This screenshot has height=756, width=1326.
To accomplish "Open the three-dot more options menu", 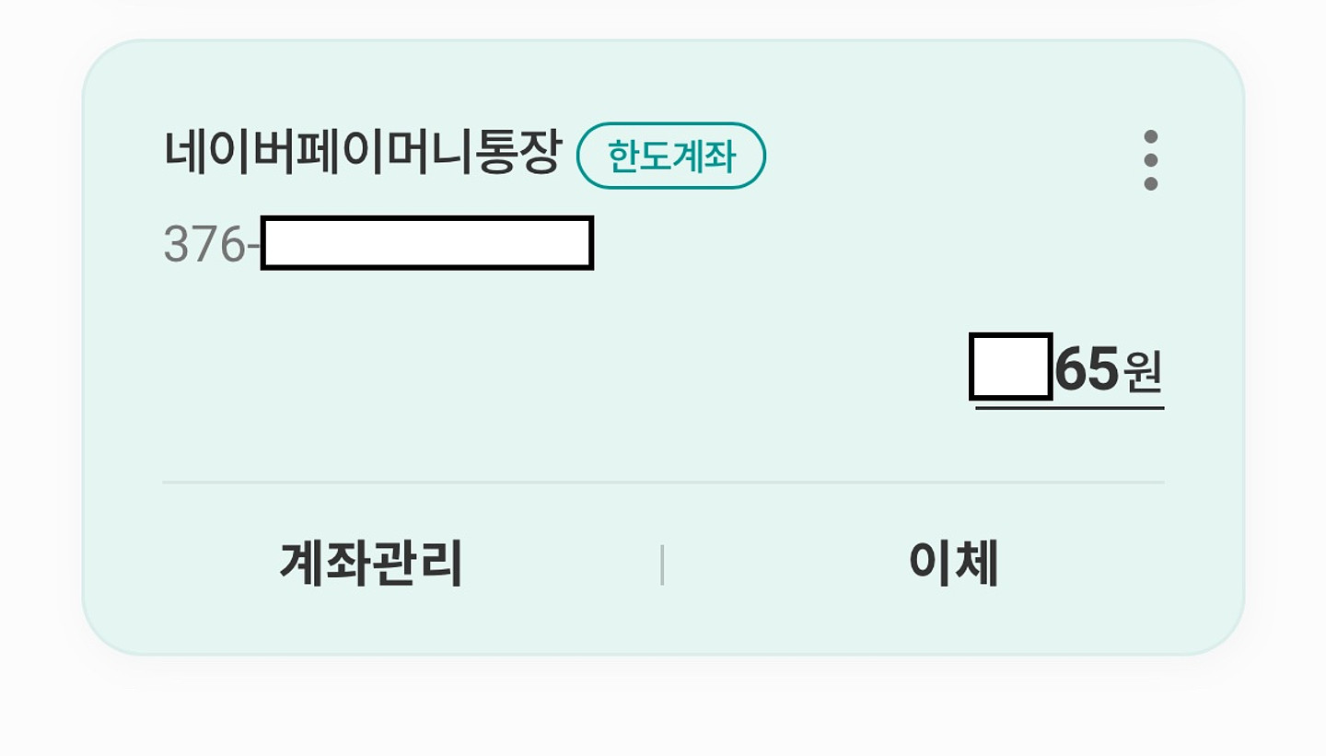I will click(1150, 160).
